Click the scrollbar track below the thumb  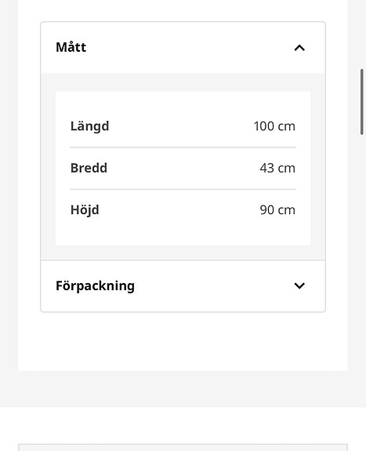click(362, 259)
